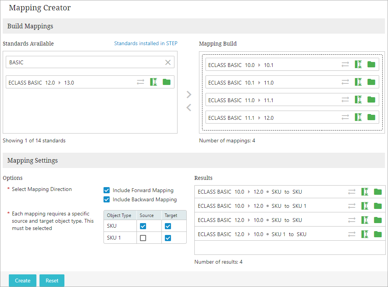388x287 pixels.
Task: Click green column-height icon on 11.0 to 11.1 mapping
Action: [x=358, y=99]
